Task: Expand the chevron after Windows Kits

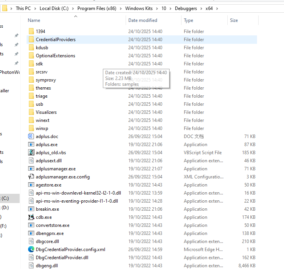Action: point(157,8)
